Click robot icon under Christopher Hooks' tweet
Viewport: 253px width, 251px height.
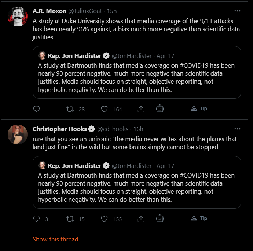coord(159,219)
